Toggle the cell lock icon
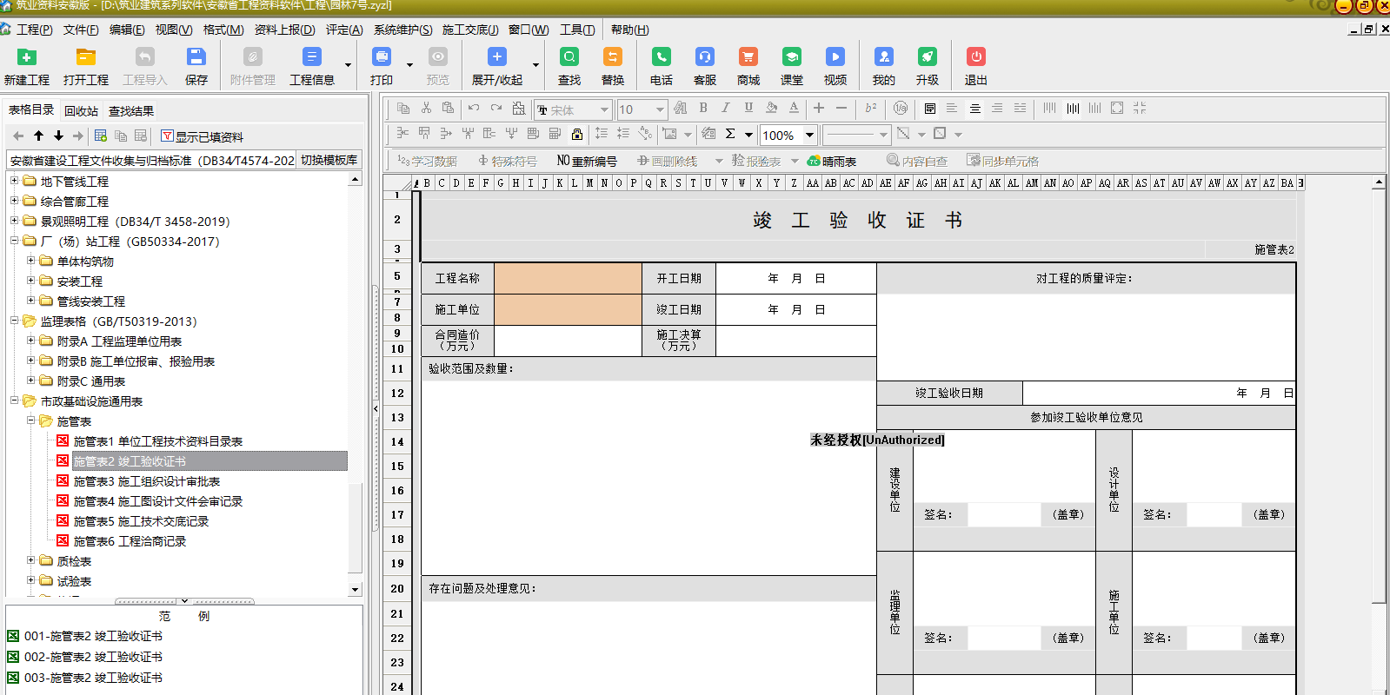The width and height of the screenshot is (1390, 695). (x=576, y=134)
